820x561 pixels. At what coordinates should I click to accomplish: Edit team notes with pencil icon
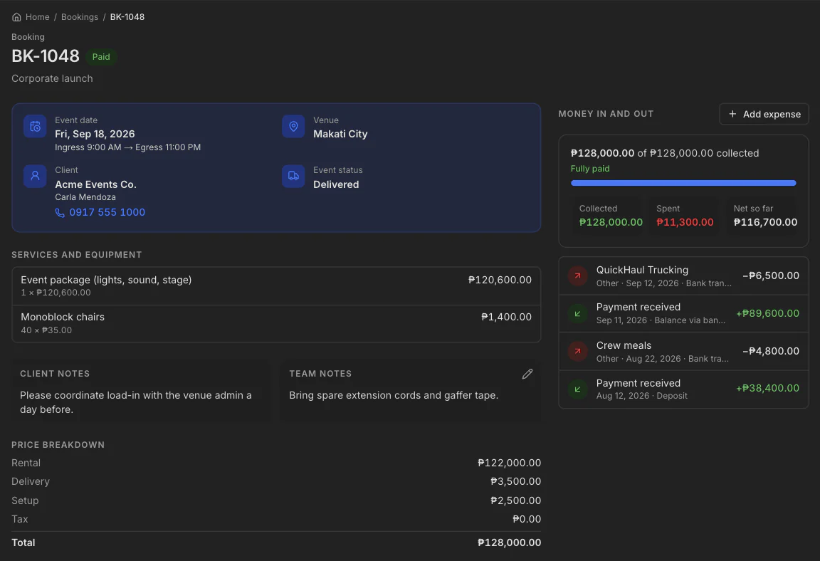coord(527,374)
